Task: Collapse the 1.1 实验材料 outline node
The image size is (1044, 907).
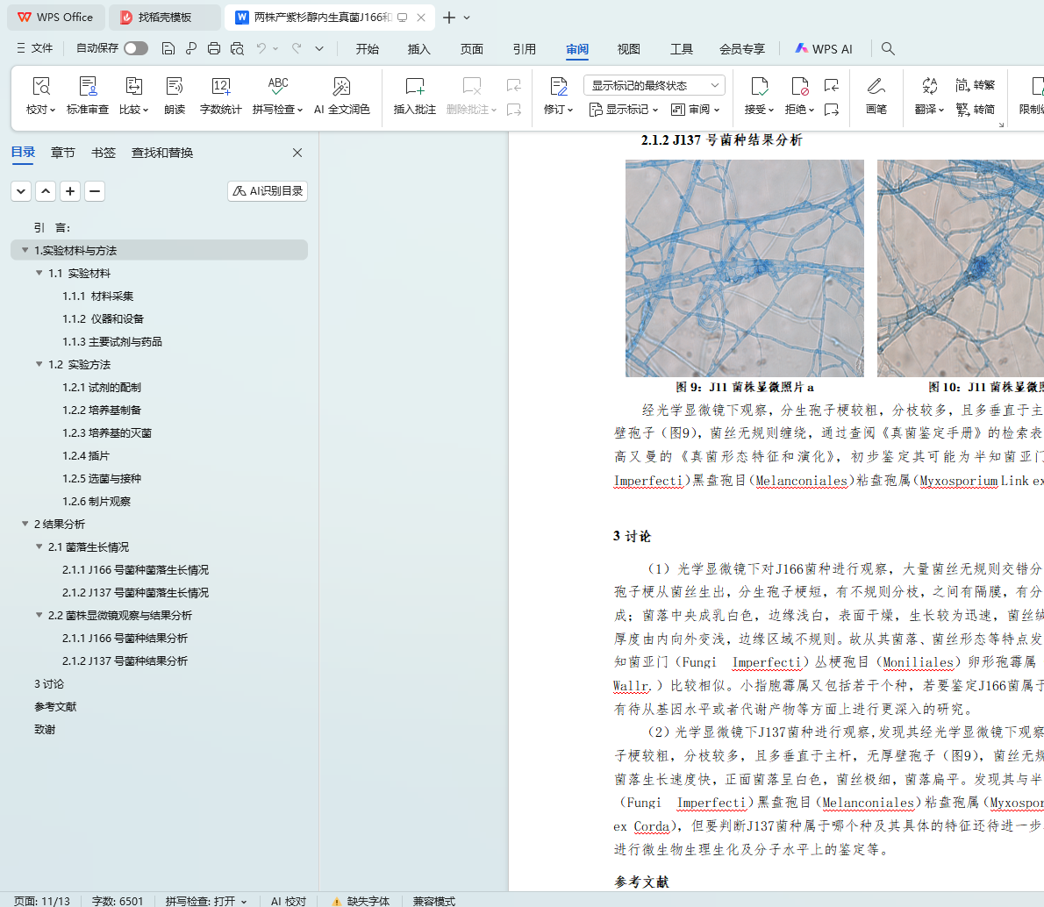Action: point(39,274)
